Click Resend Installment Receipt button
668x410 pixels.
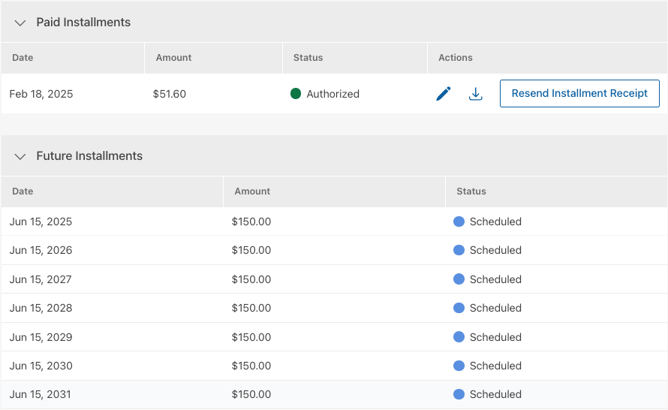[x=579, y=93]
